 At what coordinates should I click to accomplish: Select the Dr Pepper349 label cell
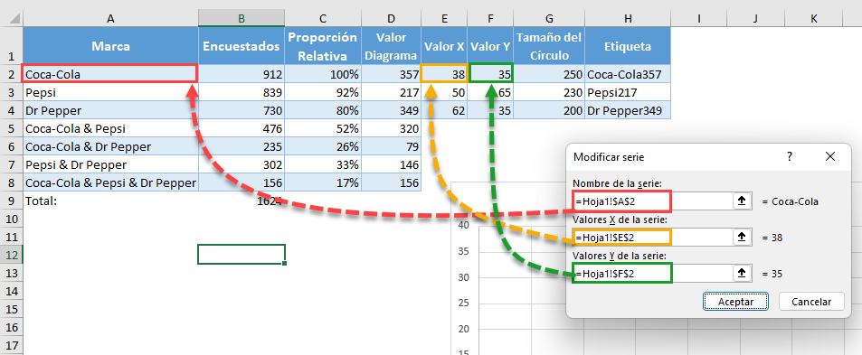[x=627, y=110]
